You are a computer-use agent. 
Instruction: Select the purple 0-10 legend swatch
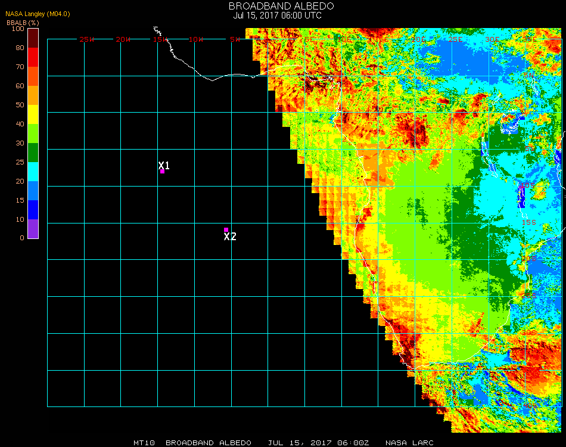[33, 229]
